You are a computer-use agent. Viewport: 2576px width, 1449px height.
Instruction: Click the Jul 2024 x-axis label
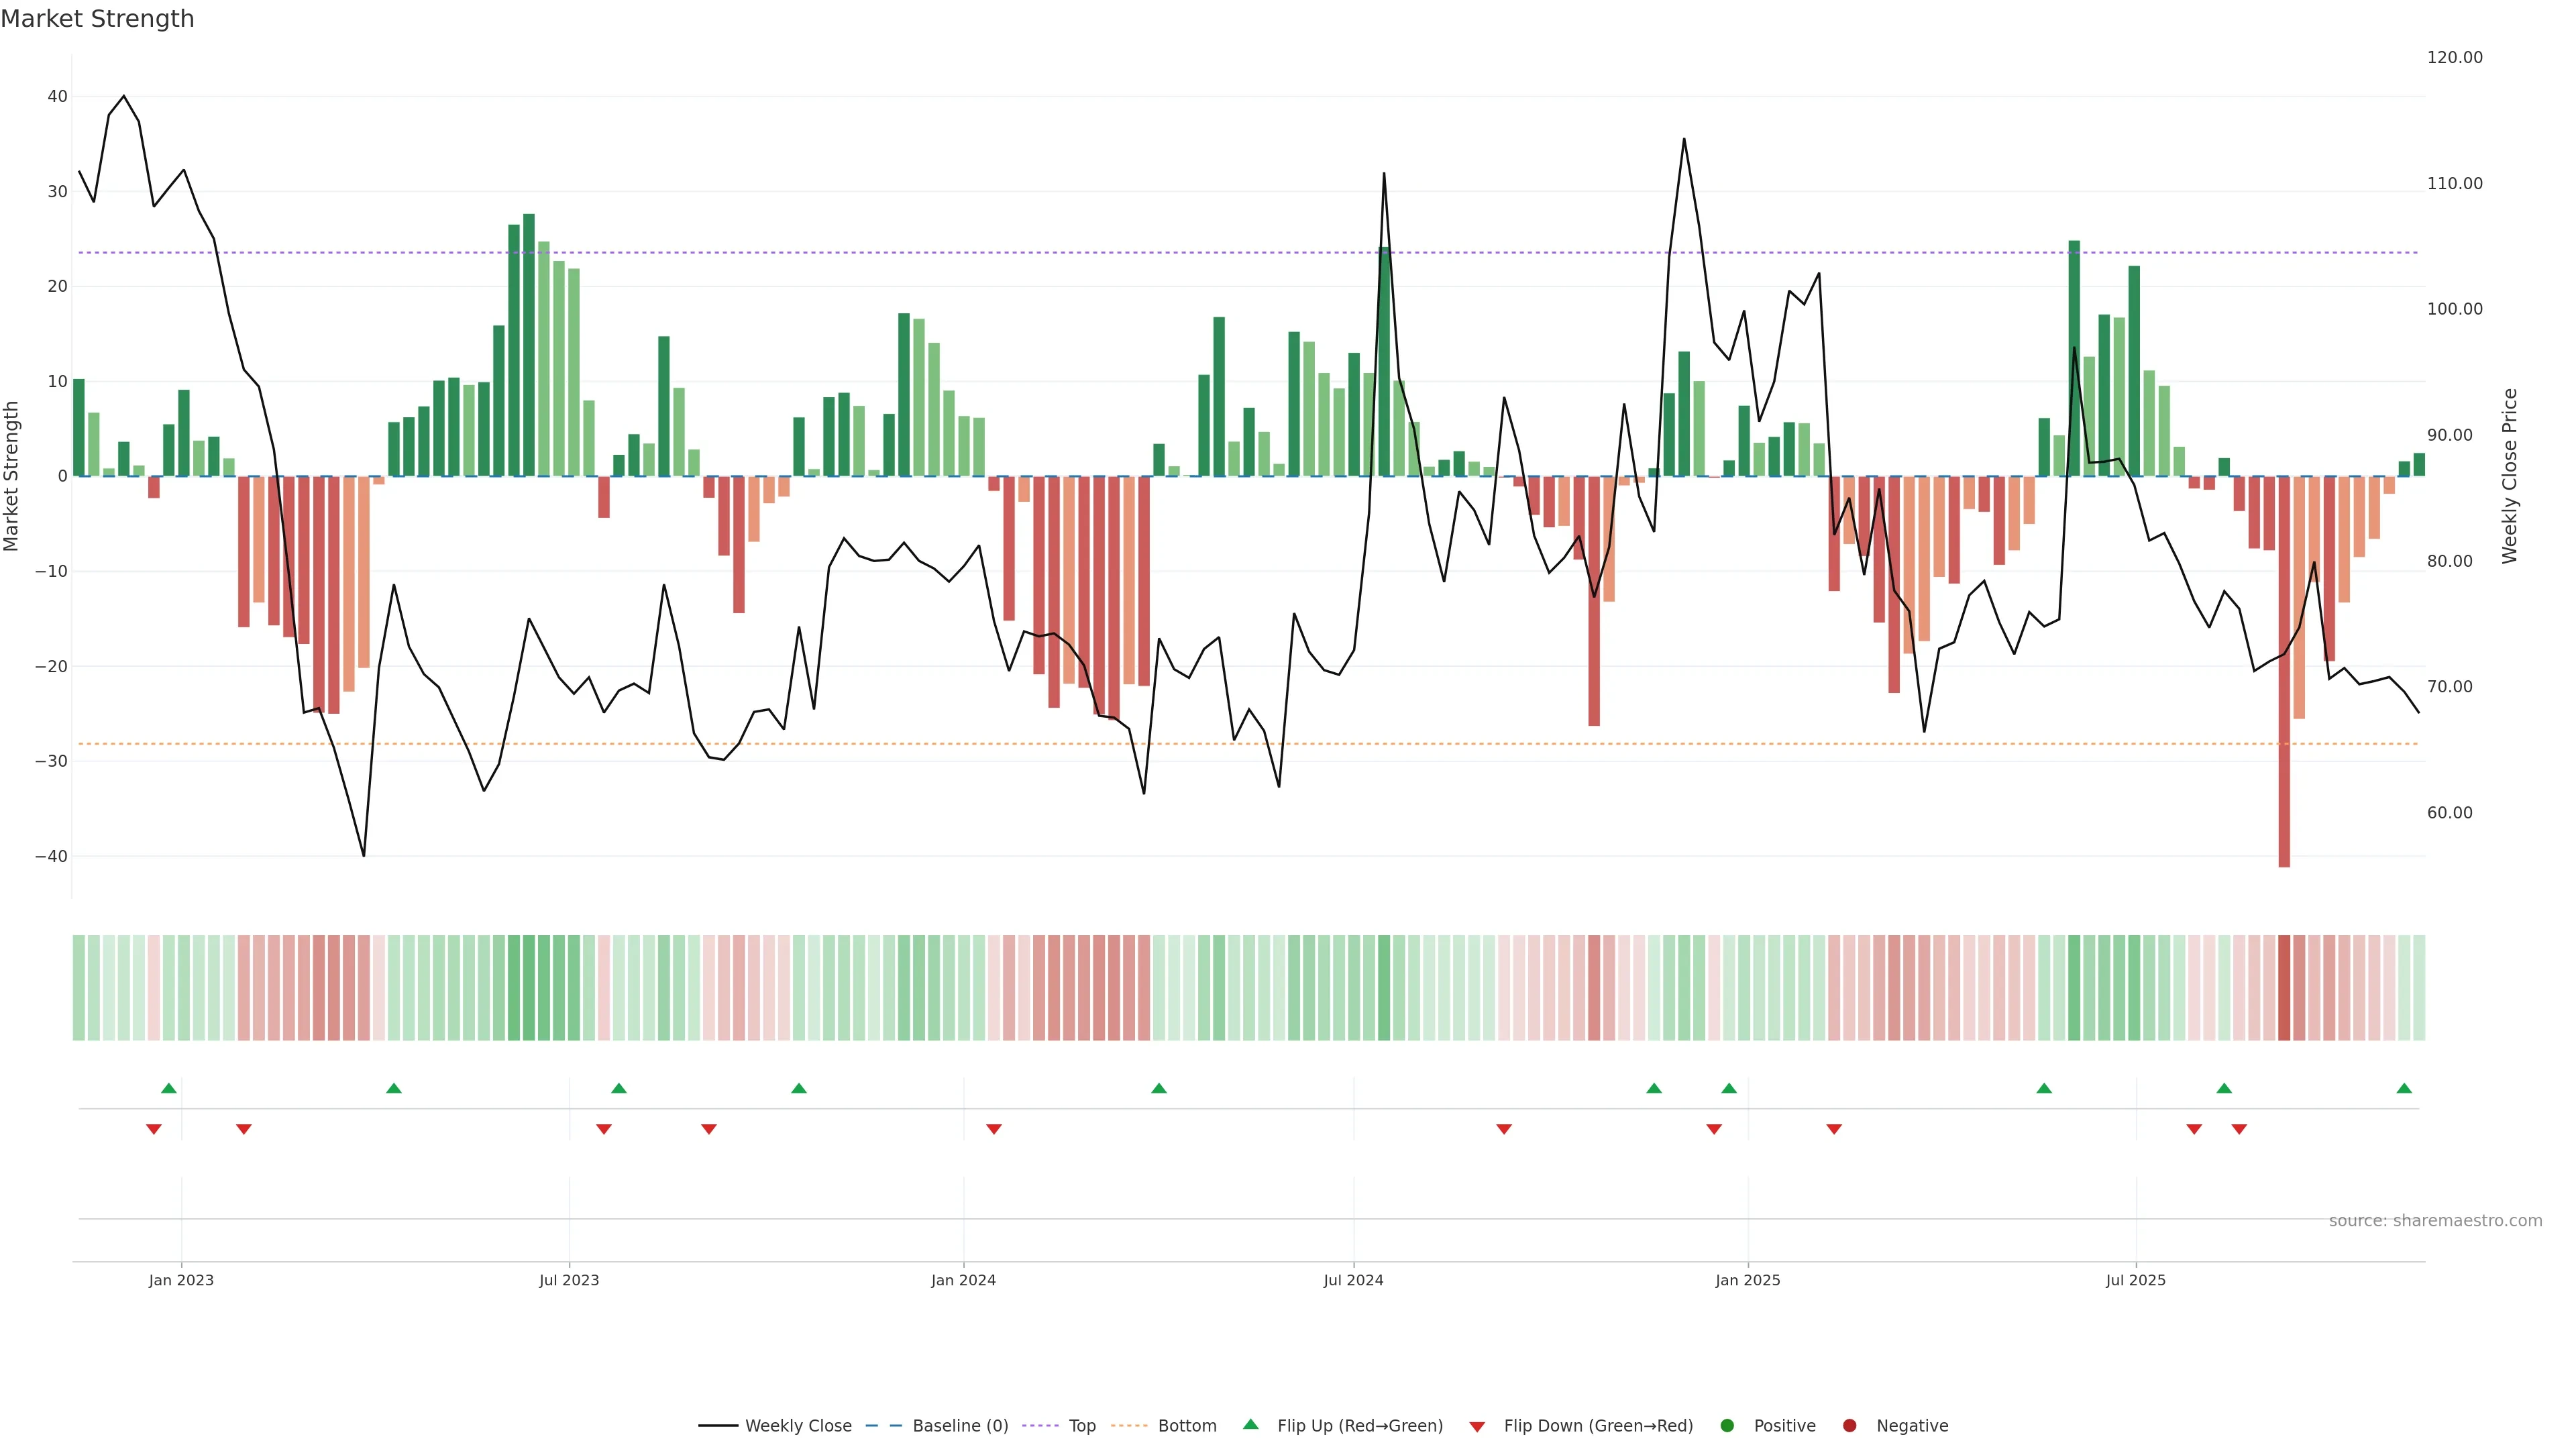coord(1353,1280)
